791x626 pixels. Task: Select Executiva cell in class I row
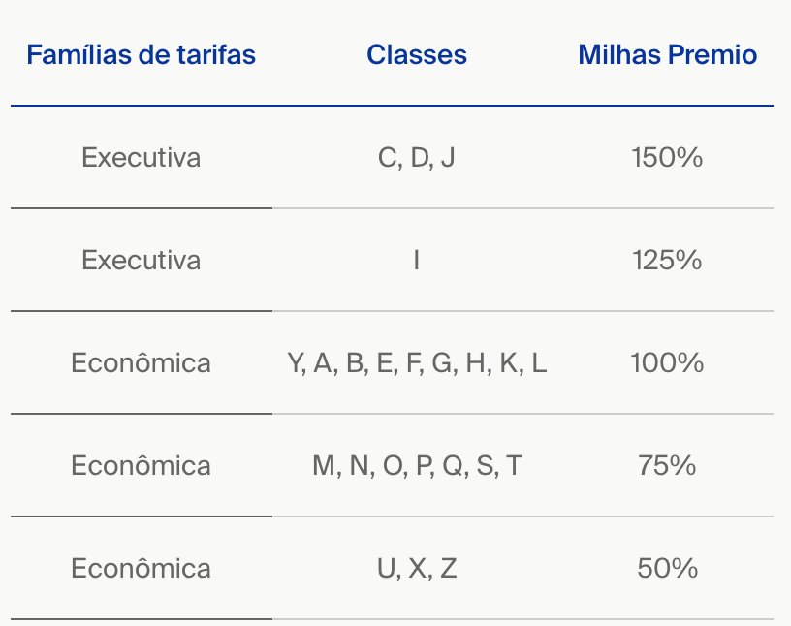[x=142, y=261]
